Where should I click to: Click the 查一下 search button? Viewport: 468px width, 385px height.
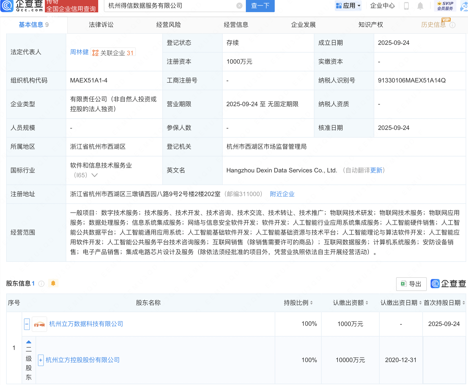tap(260, 6)
